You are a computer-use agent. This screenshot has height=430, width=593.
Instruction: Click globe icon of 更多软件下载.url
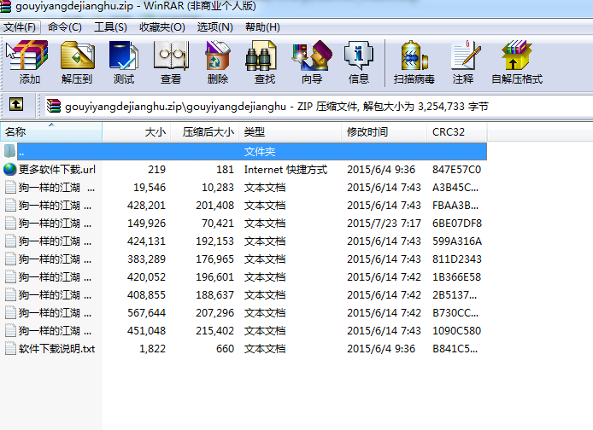(10, 169)
